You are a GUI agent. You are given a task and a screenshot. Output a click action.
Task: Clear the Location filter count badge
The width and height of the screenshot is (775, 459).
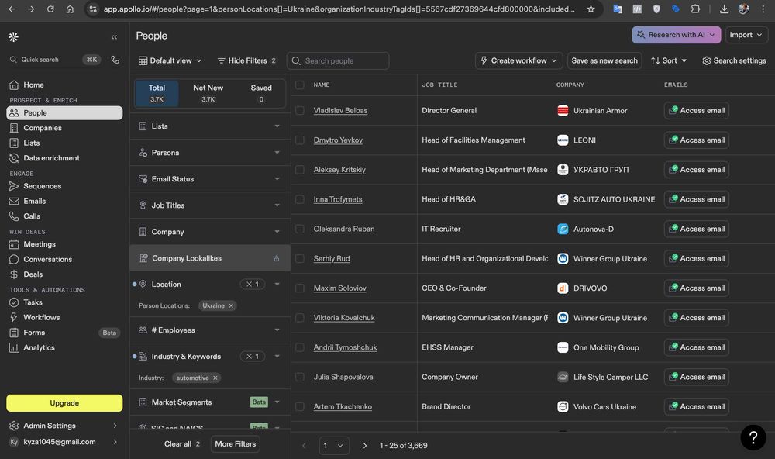pos(253,284)
